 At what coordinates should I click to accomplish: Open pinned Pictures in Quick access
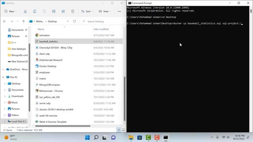15,36
